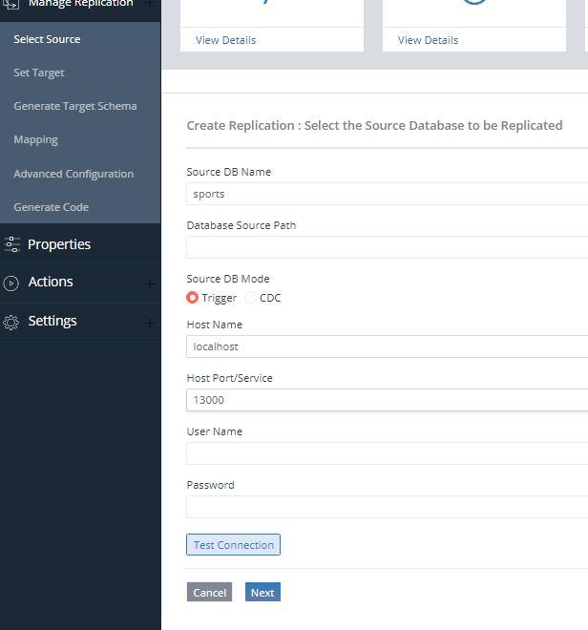
Task: Click the Properties sliders icon
Action: pos(11,244)
